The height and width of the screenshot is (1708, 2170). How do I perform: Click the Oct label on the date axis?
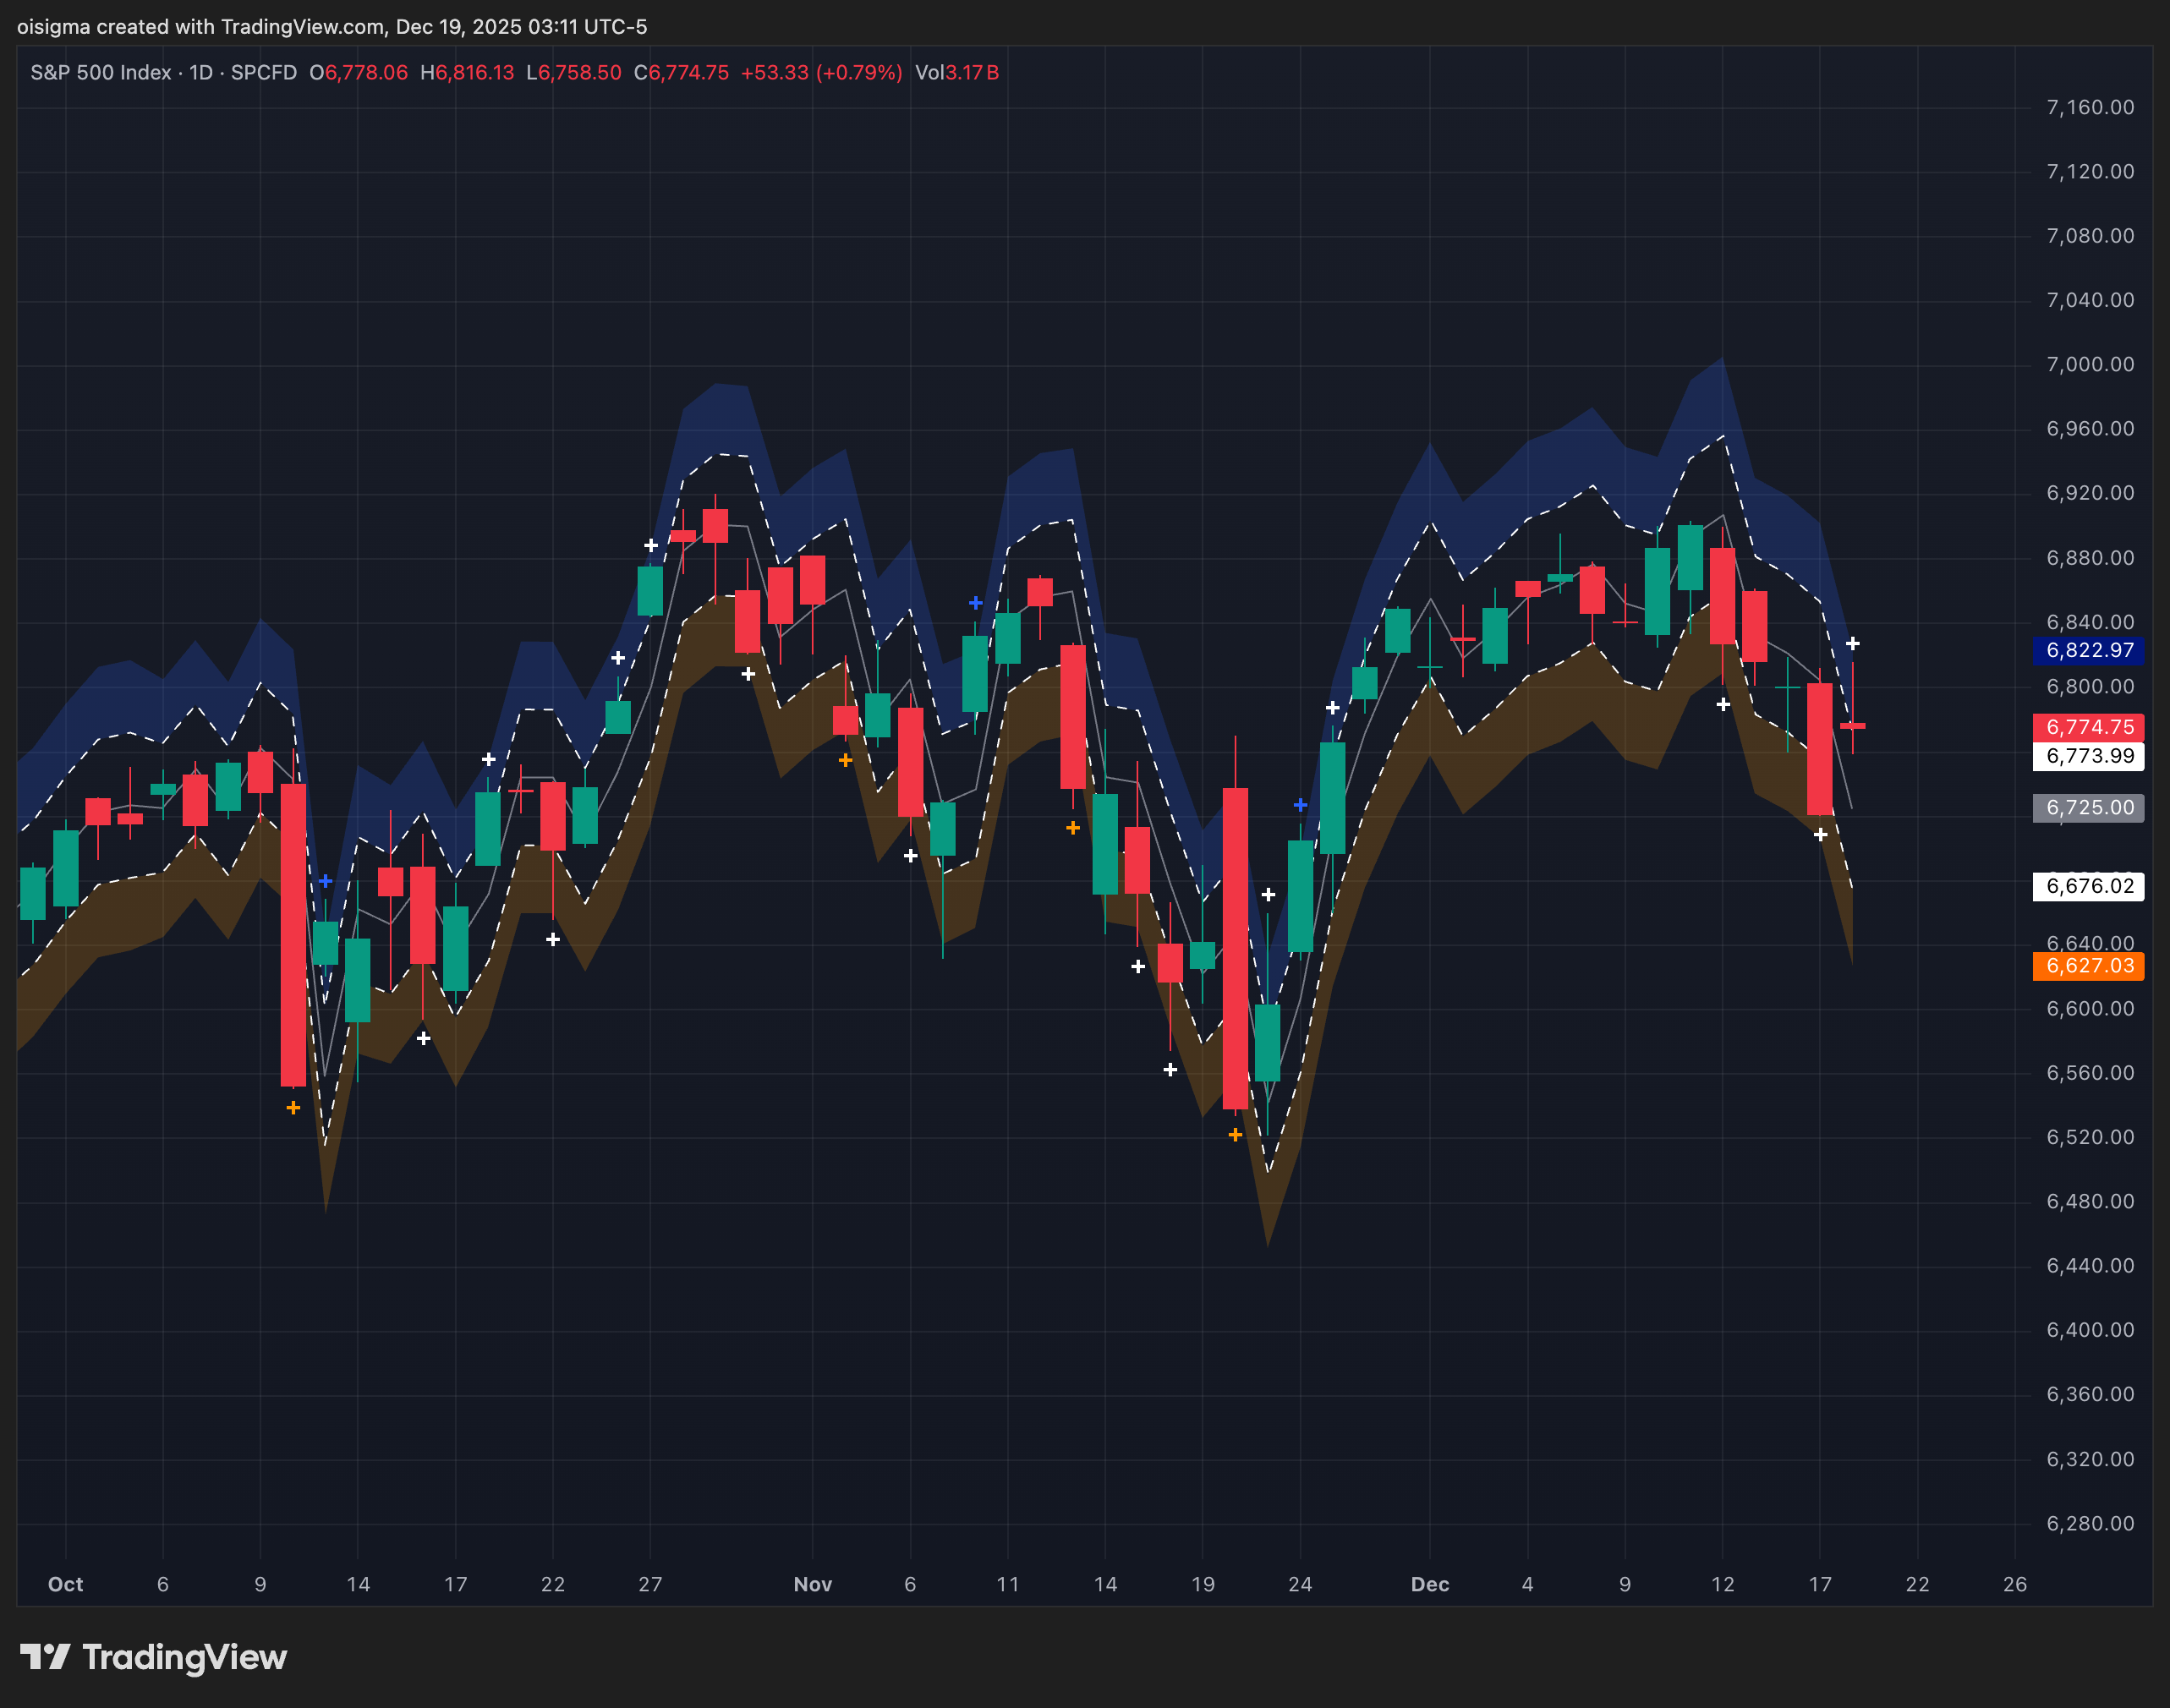(x=66, y=1584)
